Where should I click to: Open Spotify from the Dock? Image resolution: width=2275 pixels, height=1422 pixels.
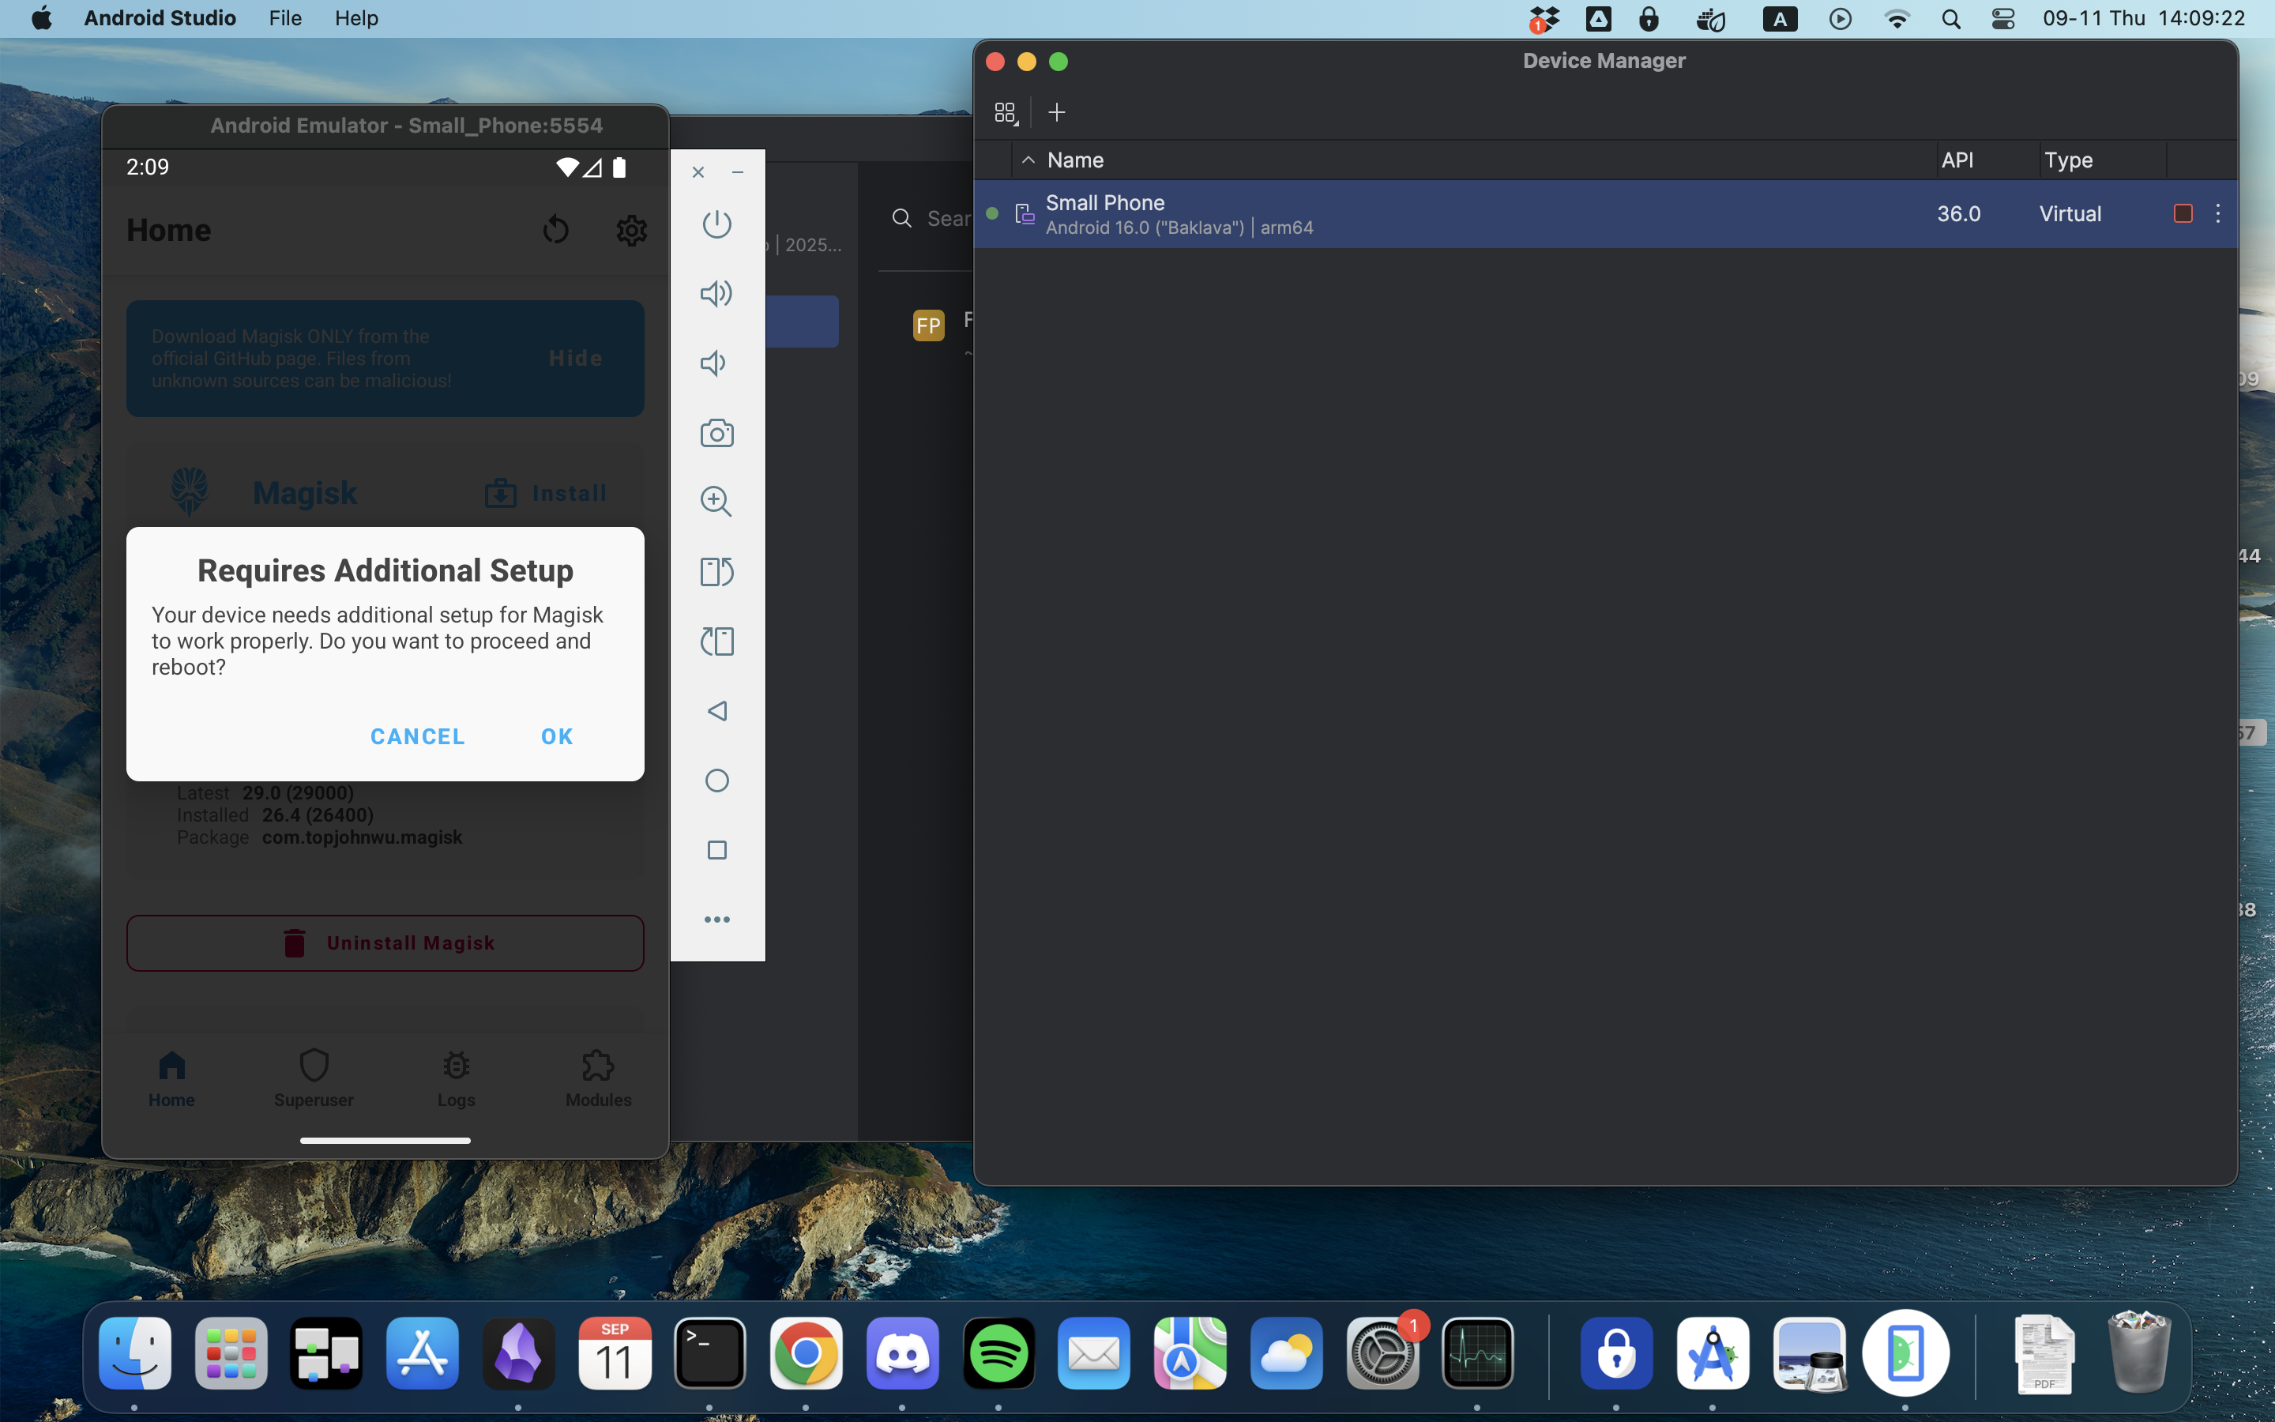click(998, 1353)
